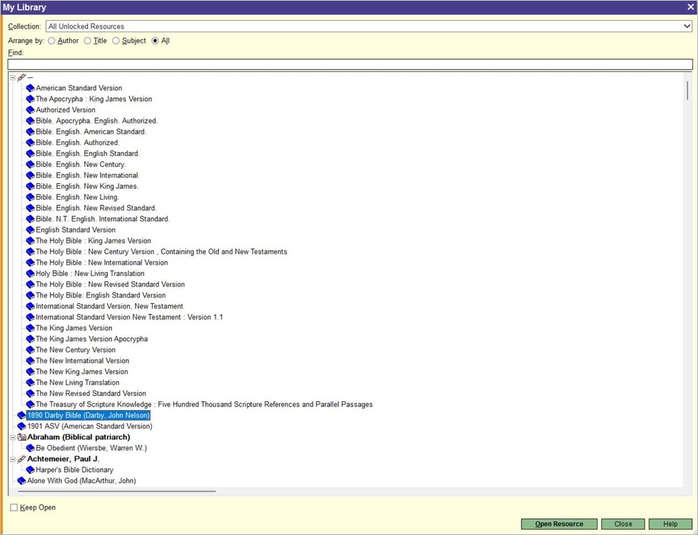
Task: Click the pen icon of the top unnamed author group
Action: (22, 78)
